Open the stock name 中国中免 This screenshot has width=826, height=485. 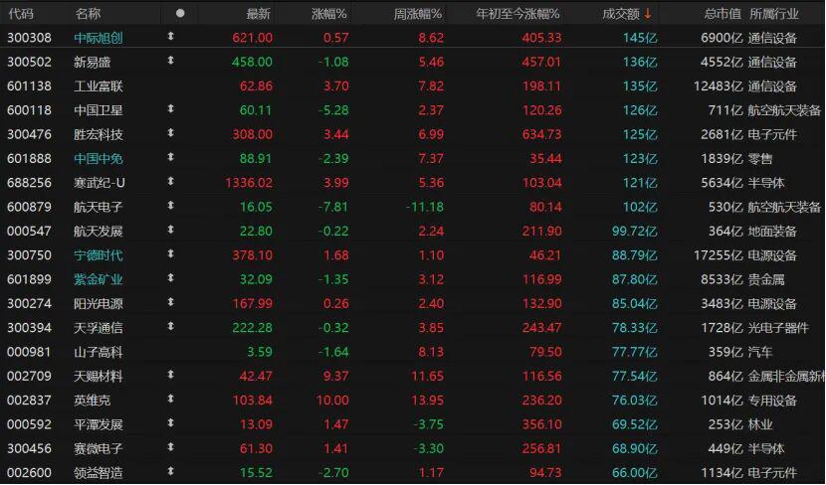100,158
